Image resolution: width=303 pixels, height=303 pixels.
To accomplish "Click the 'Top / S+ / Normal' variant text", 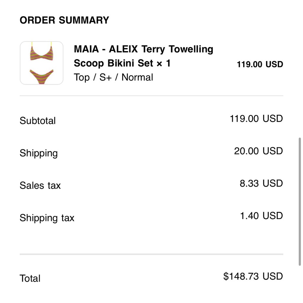I will pos(113,78).
